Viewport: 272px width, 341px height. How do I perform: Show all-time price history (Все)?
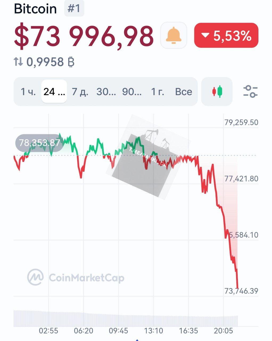(x=183, y=92)
